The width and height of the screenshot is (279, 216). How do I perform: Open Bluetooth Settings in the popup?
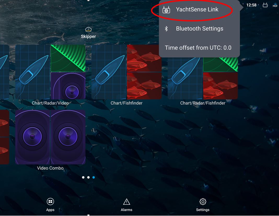[199, 29]
